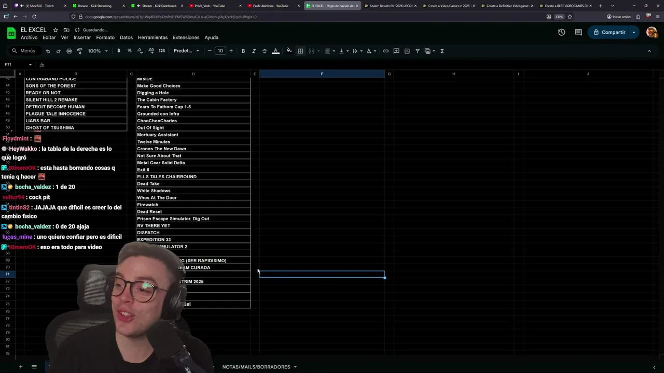Open the Datos menu
This screenshot has width=664, height=373.
(x=126, y=37)
